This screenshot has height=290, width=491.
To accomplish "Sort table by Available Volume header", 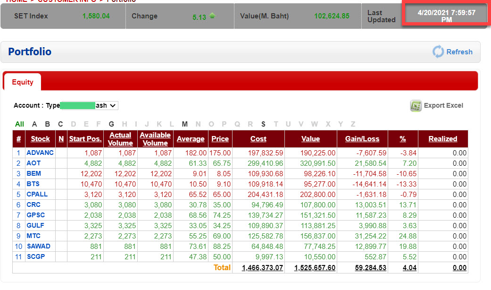I will 155,139.
